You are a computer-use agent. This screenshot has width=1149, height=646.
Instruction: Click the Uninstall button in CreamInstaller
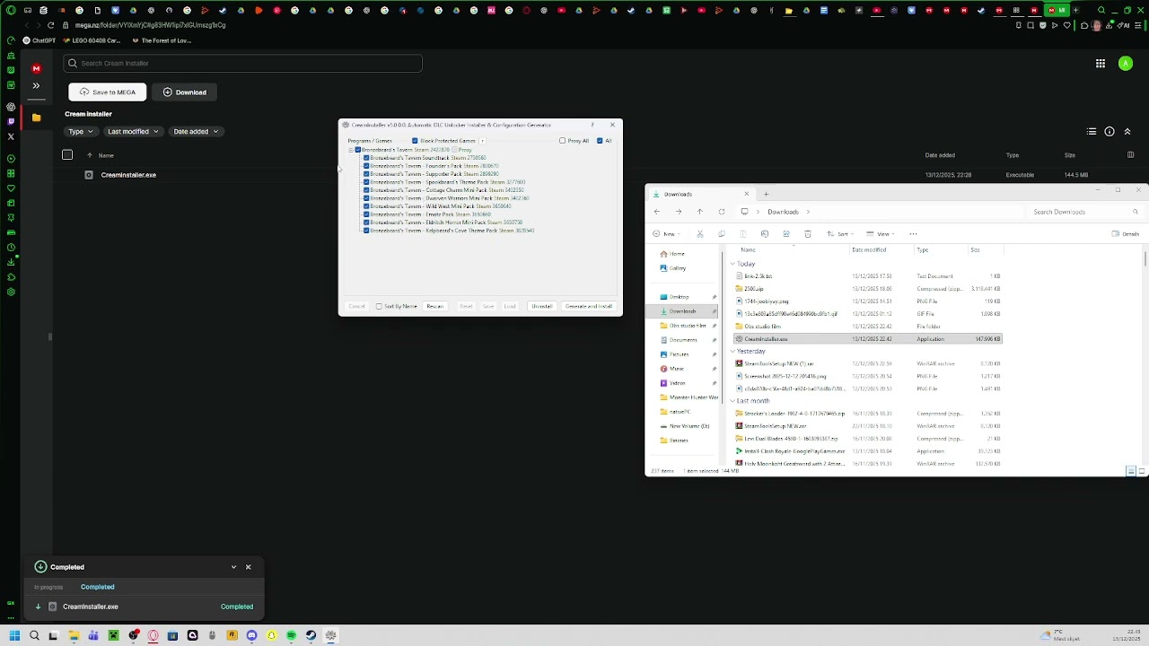click(x=541, y=307)
